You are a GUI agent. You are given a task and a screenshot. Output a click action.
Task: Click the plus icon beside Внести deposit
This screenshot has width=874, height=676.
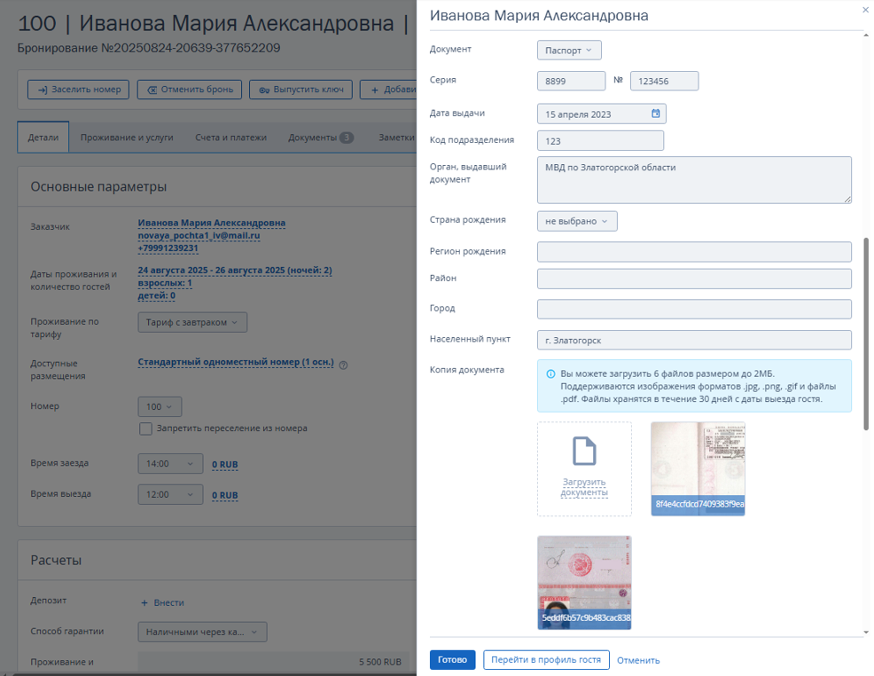144,603
